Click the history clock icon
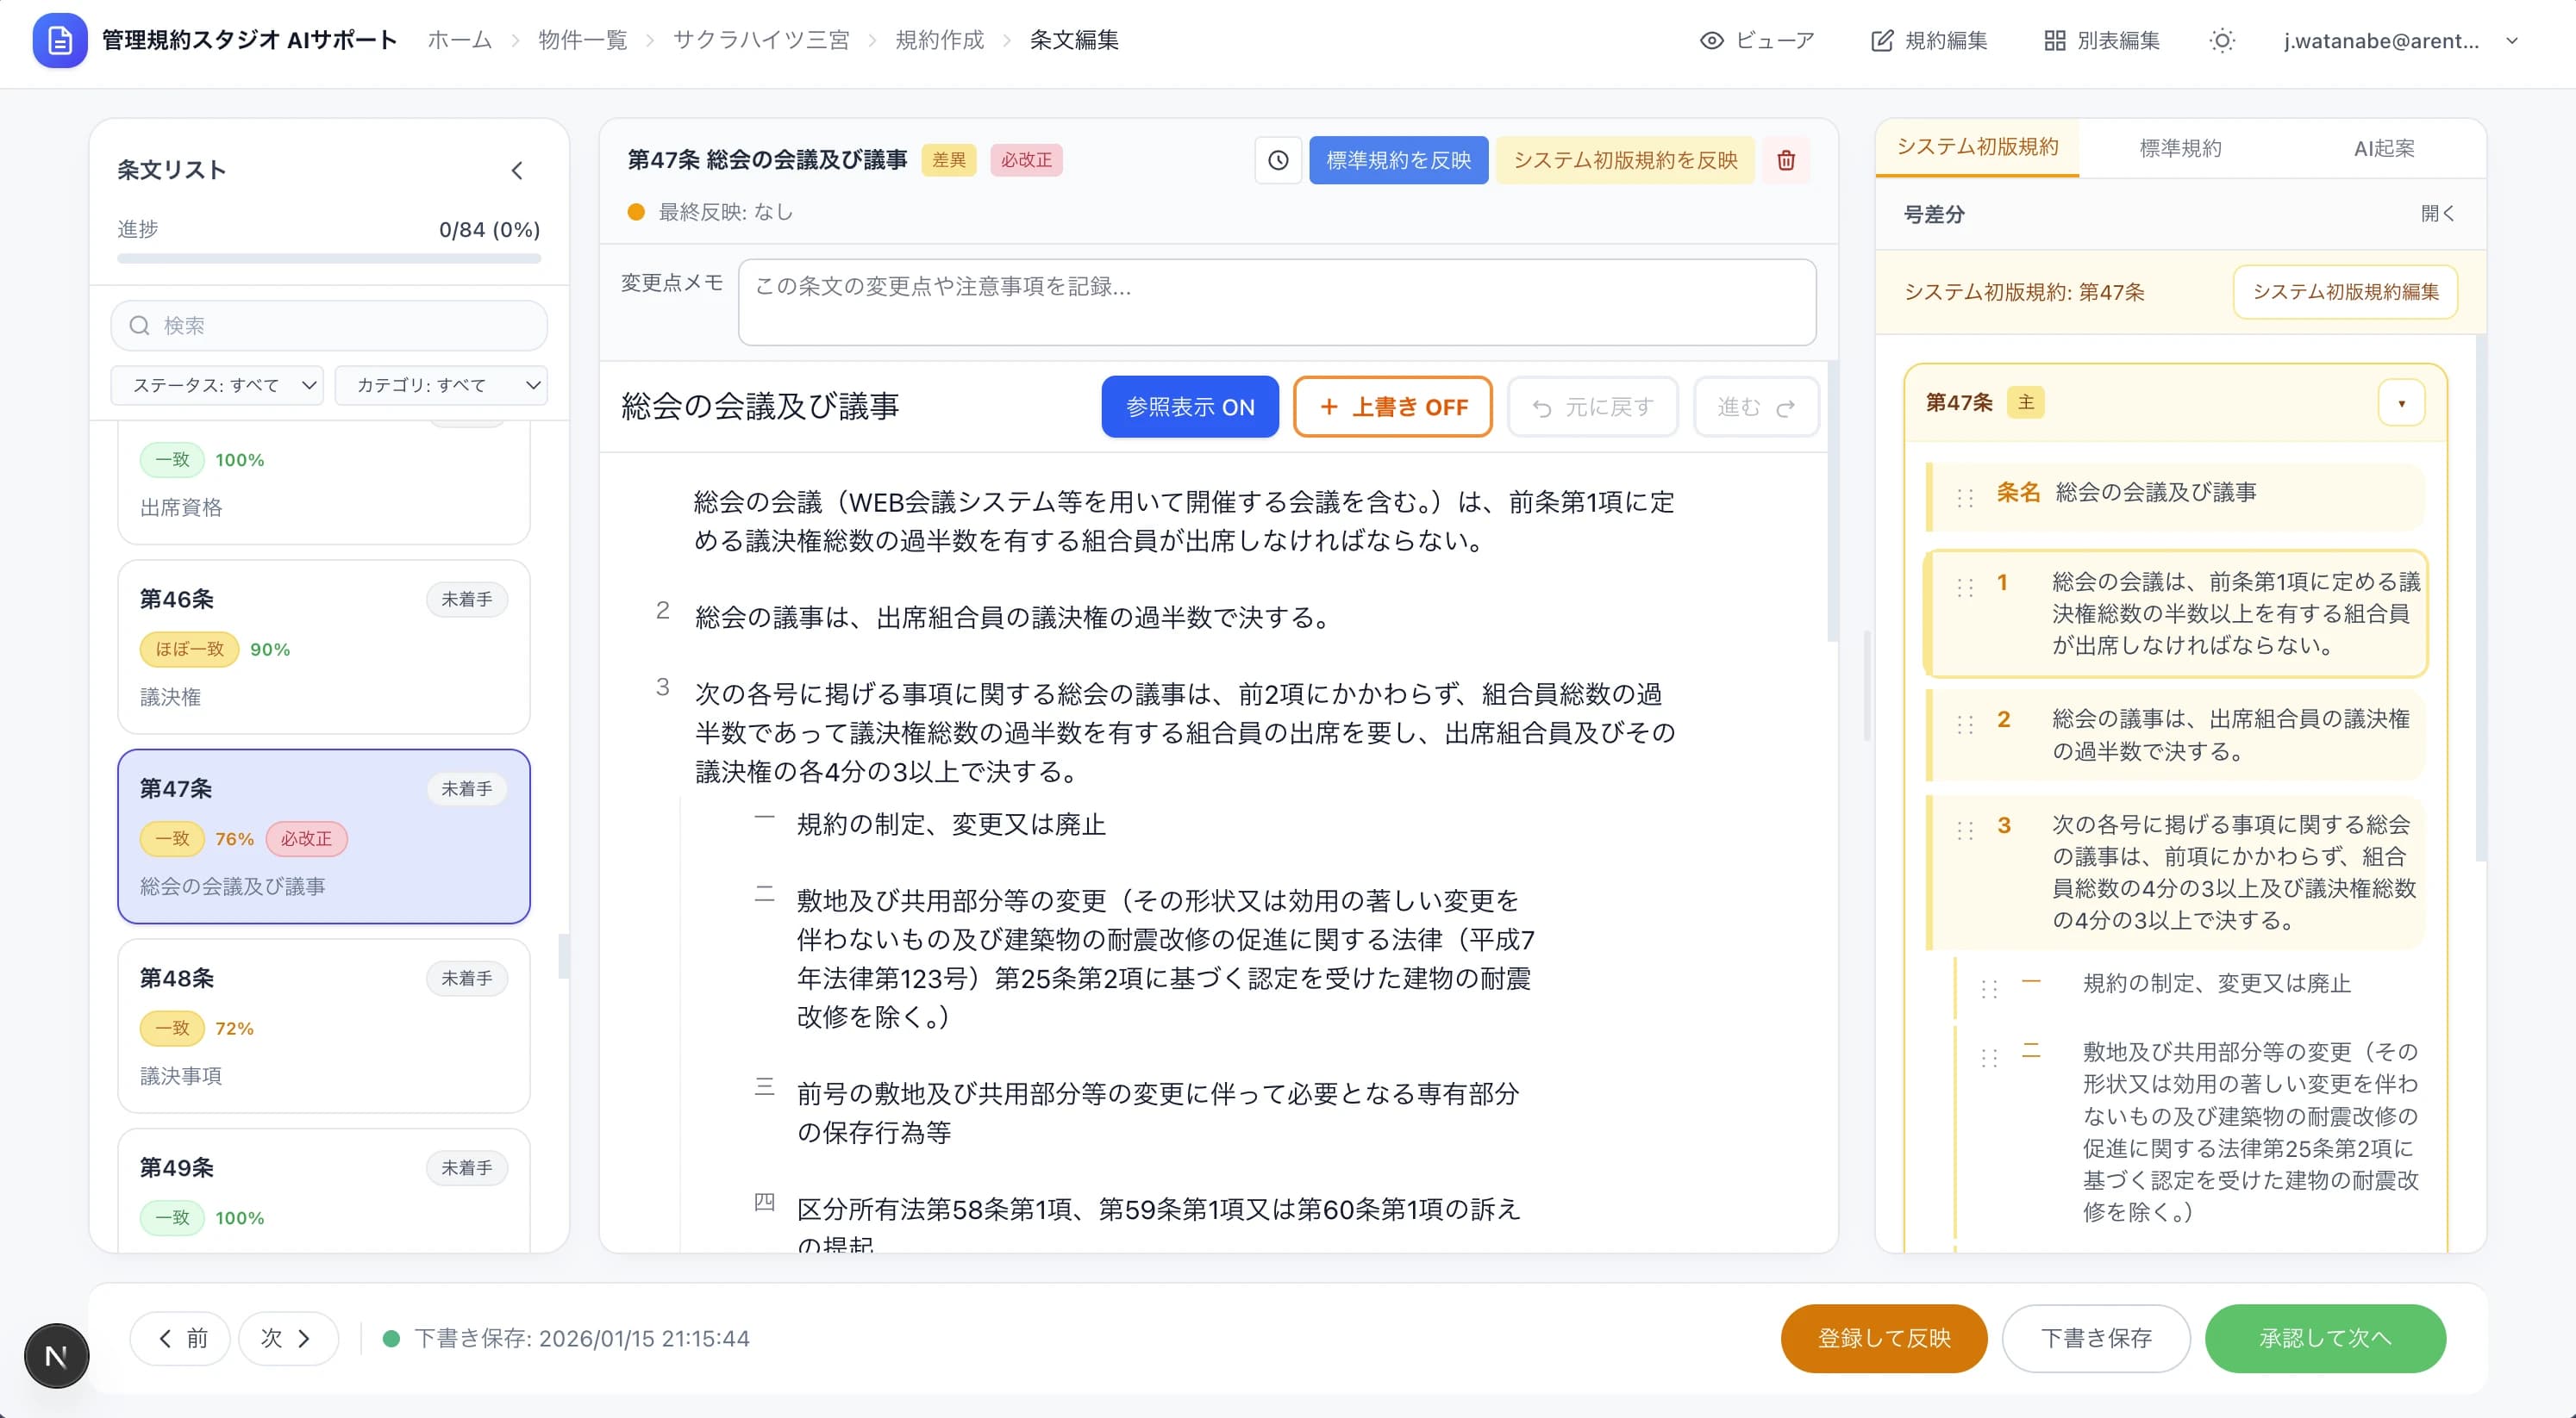The height and width of the screenshot is (1418, 2576). 1278,160
